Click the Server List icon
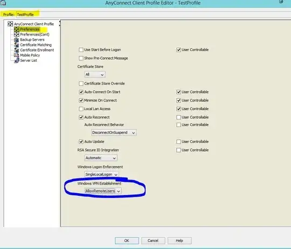This screenshot has width=291, height=249. pyautogui.click(x=17, y=60)
